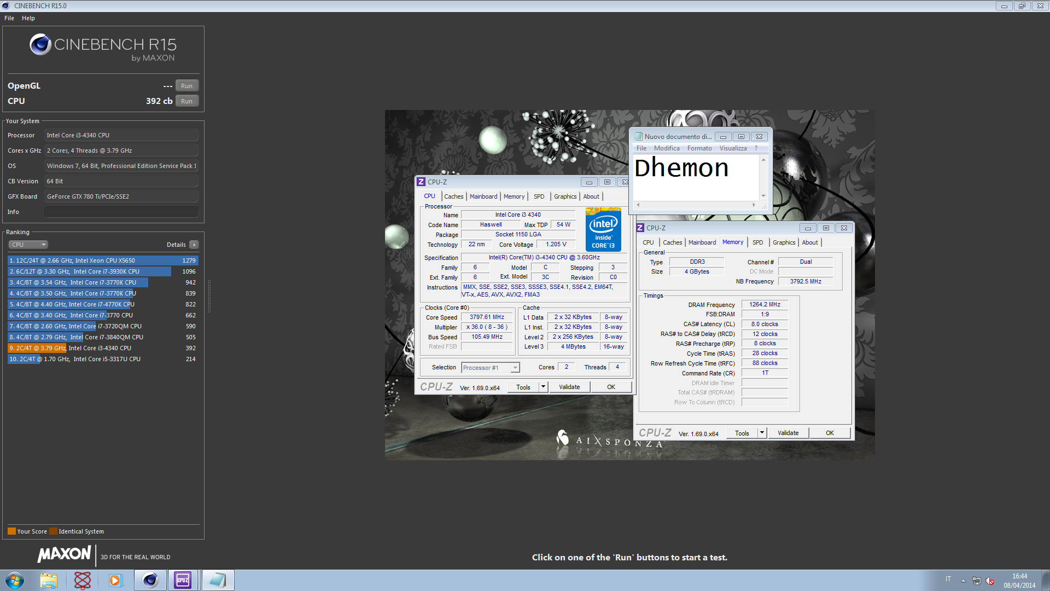Open Tools dropdown arrow in CPU-Z CPU window
This screenshot has height=591, width=1050.
coord(544,387)
